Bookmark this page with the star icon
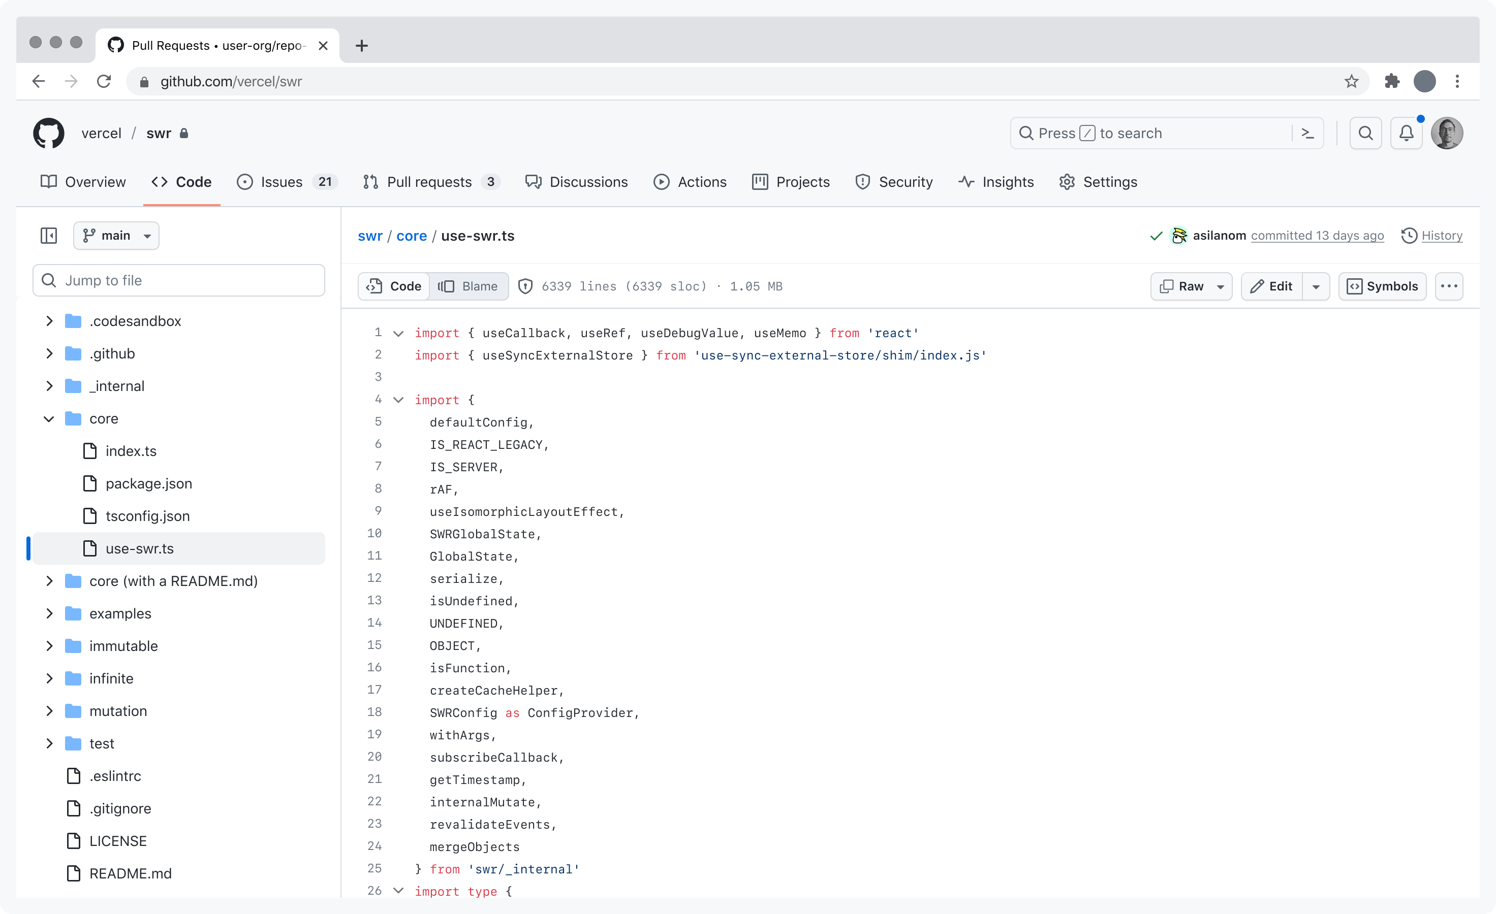The width and height of the screenshot is (1496, 914). (x=1351, y=81)
